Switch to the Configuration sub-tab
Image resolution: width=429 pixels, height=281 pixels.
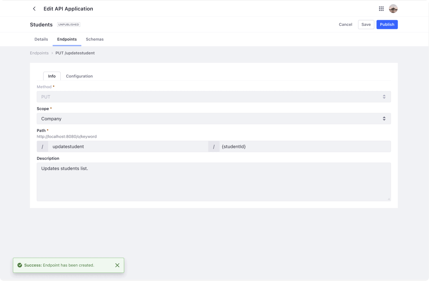79,76
